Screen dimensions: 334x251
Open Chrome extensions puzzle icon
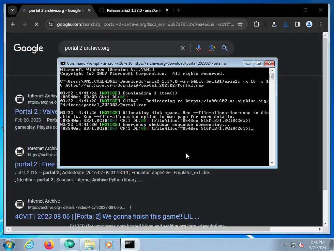(x=256, y=24)
